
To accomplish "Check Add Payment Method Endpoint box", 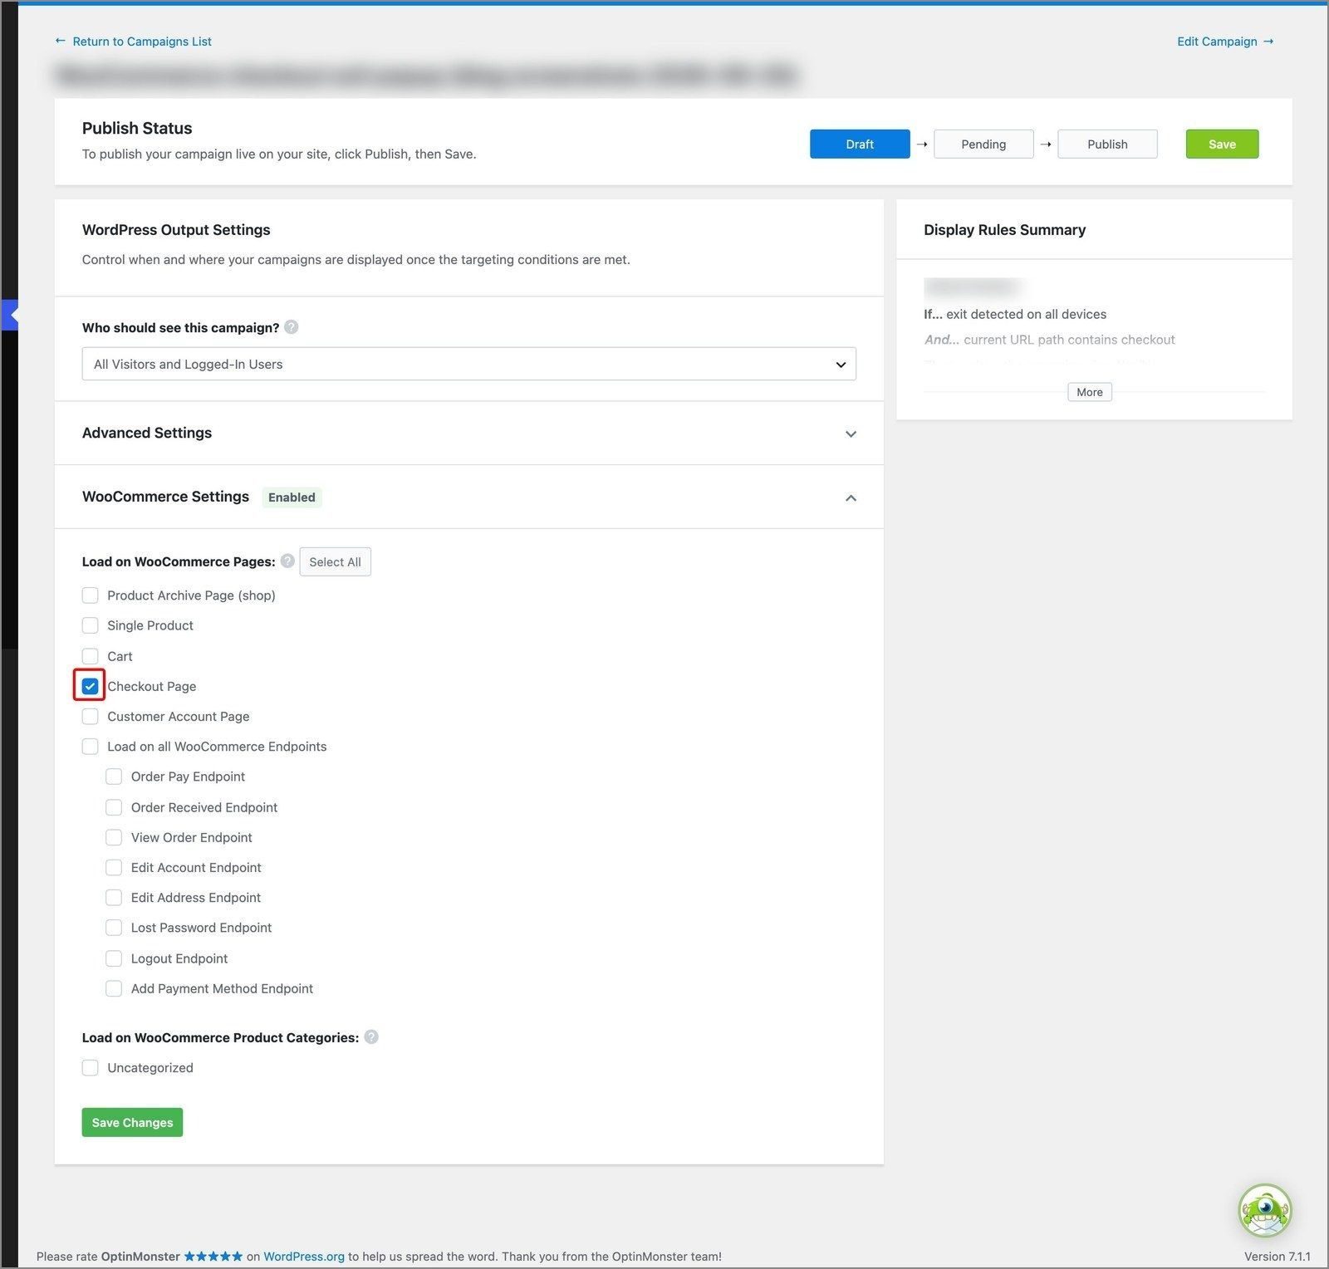I will point(114,988).
